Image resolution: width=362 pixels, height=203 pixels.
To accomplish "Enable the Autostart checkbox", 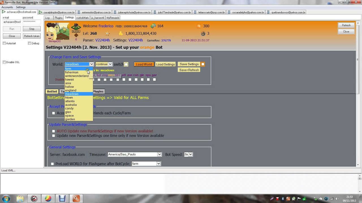I will (4, 43).
